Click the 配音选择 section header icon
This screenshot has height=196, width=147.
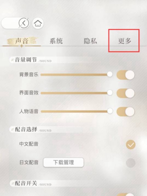12,129
